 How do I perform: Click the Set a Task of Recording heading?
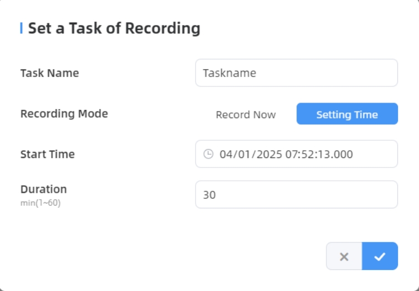pos(114,28)
